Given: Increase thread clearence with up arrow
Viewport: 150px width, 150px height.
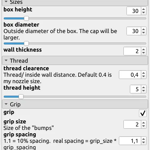Looking at the screenshot, I should (x=144, y=73).
